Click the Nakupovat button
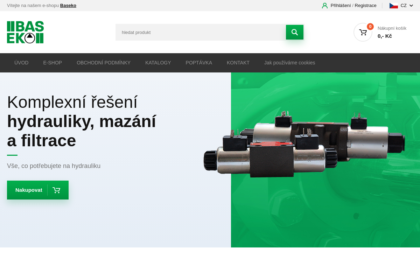This screenshot has height=280, width=420. click(x=29, y=190)
